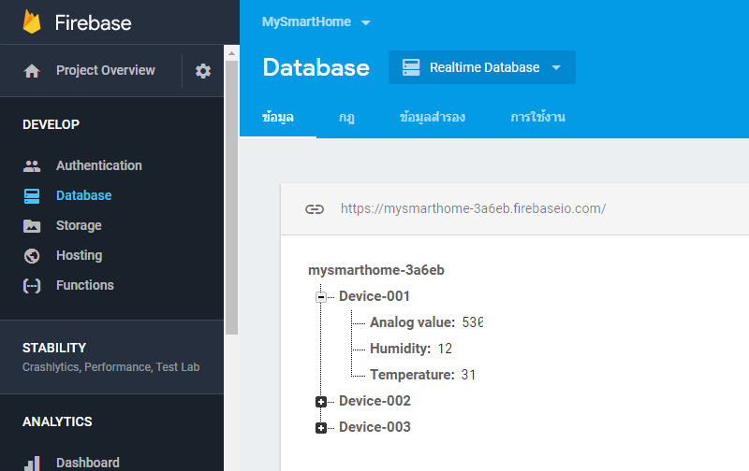
Task: Click the sidebar scrollbar thumb
Action: click(x=231, y=197)
